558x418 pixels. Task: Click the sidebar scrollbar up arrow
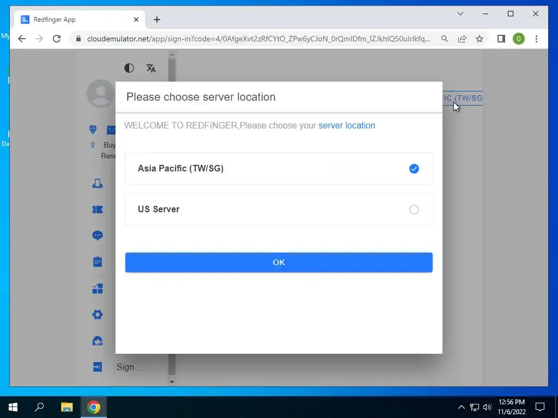pos(172,55)
